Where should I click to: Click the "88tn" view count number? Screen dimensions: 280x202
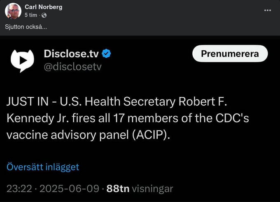click(118, 188)
